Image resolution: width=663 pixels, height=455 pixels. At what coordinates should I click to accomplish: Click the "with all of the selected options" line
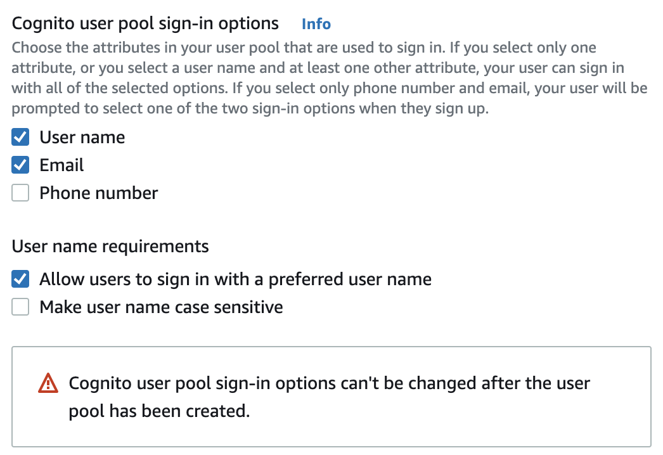coord(330,88)
